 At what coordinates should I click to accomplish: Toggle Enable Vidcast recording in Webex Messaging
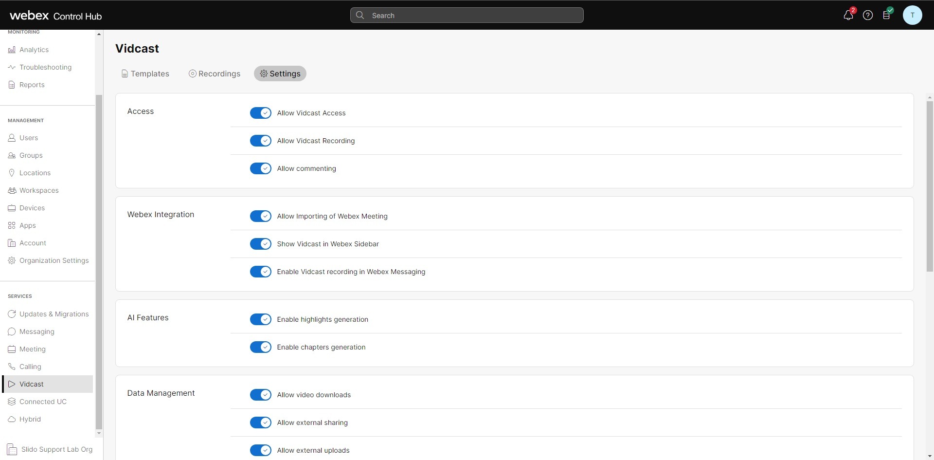pyautogui.click(x=260, y=272)
